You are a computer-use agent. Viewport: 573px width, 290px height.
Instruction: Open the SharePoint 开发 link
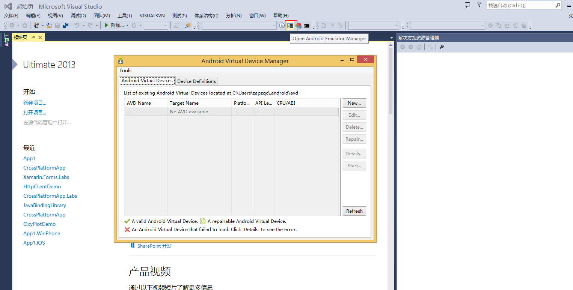click(154, 246)
